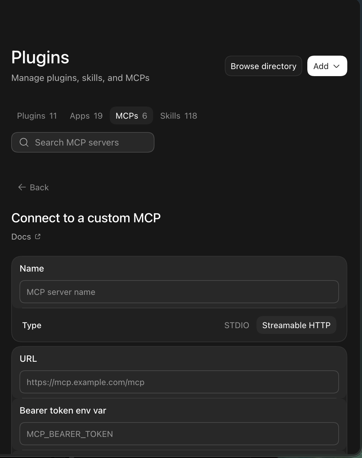The width and height of the screenshot is (362, 458).
Task: Click the 'Connect to a custom MCP' heading
Action: pyautogui.click(x=86, y=218)
